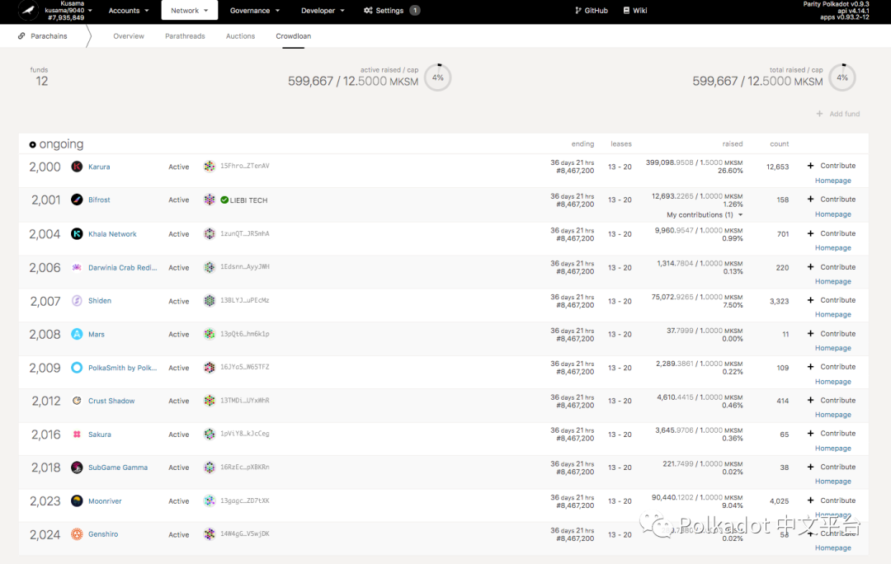Open the Network dropdown menu
This screenshot has height=564, width=891.
(x=189, y=11)
